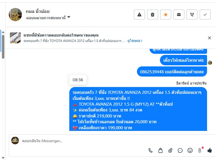Dismiss the ad reply banner
The image size is (215, 160).
[x=210, y=38]
